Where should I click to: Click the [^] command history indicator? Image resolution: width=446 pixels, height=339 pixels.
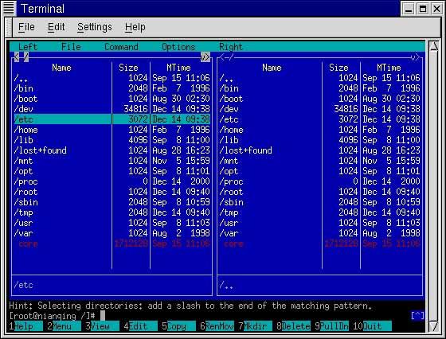pos(417,315)
